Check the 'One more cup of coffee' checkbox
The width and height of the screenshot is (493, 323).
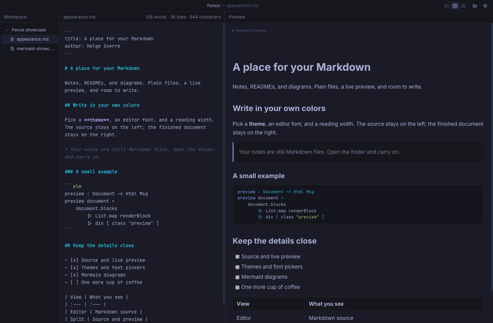click(237, 287)
